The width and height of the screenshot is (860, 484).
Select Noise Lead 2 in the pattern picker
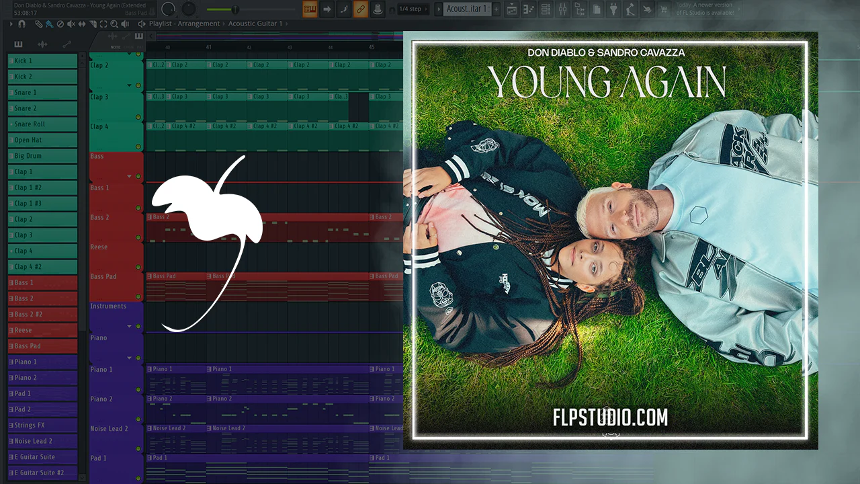pos(42,441)
